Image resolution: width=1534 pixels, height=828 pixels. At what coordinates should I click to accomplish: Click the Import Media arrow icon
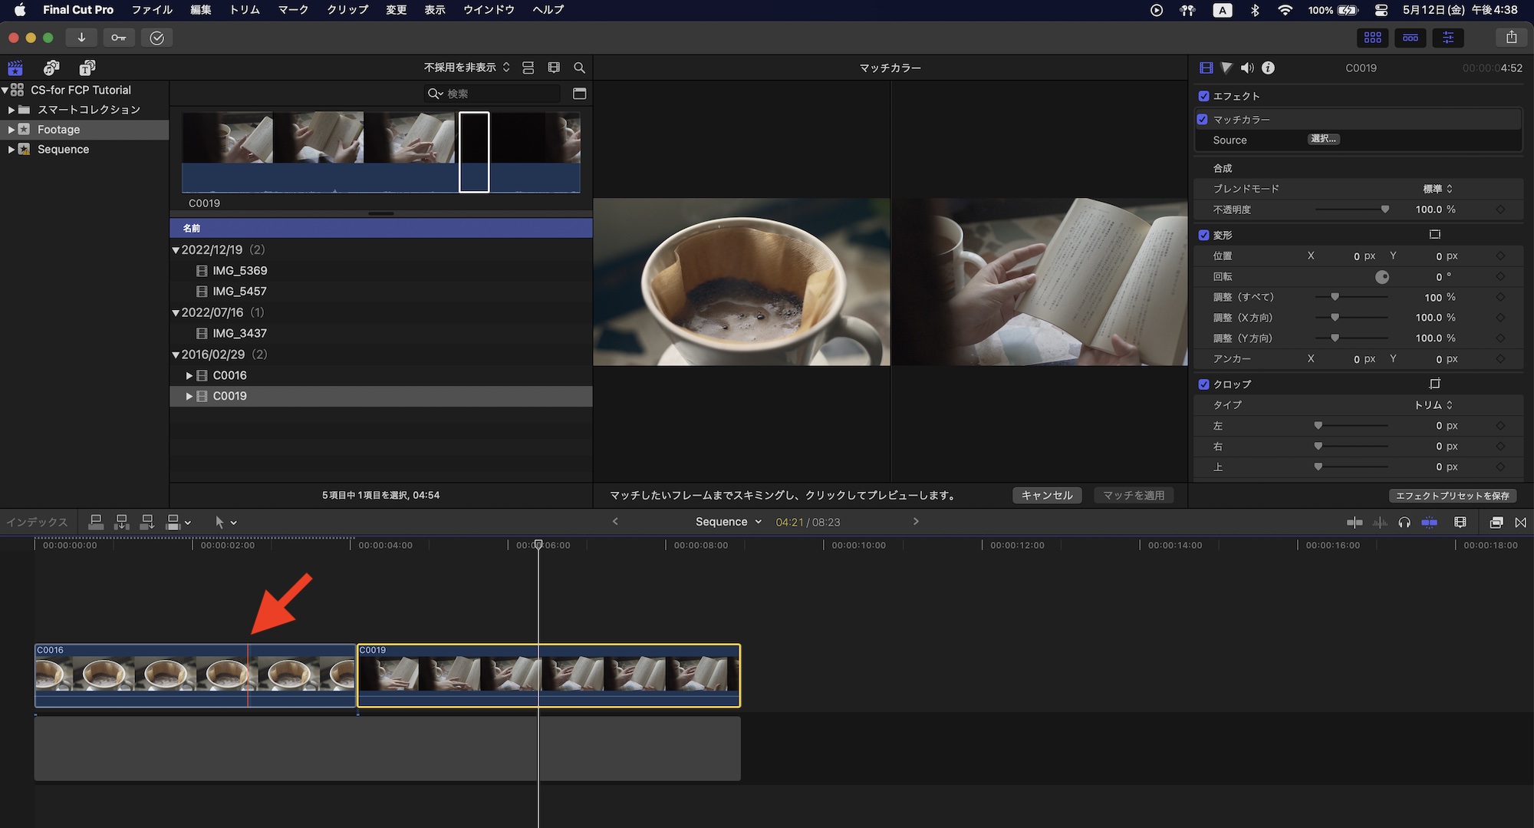(x=81, y=38)
